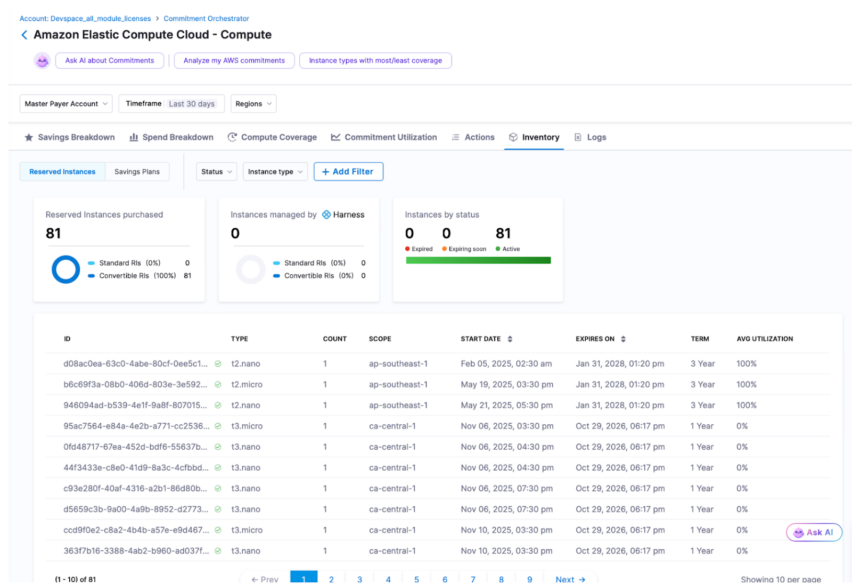852x585 pixels.
Task: Click the bar chart icon beside Spend Breakdown
Action: click(134, 137)
